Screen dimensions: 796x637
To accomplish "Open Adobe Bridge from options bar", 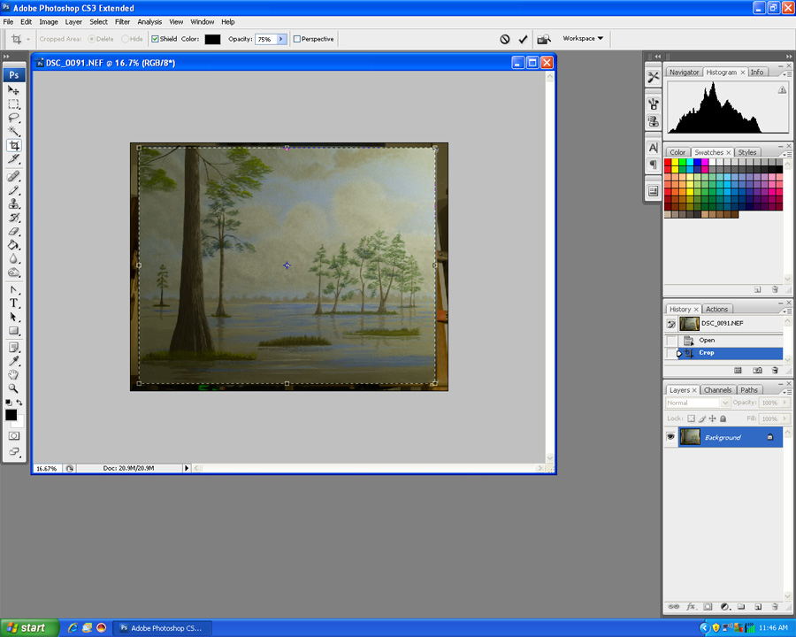I will (544, 39).
